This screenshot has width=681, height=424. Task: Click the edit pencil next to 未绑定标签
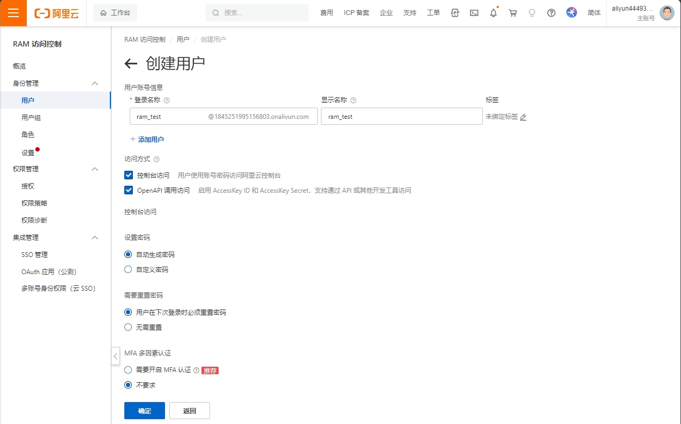tap(523, 117)
